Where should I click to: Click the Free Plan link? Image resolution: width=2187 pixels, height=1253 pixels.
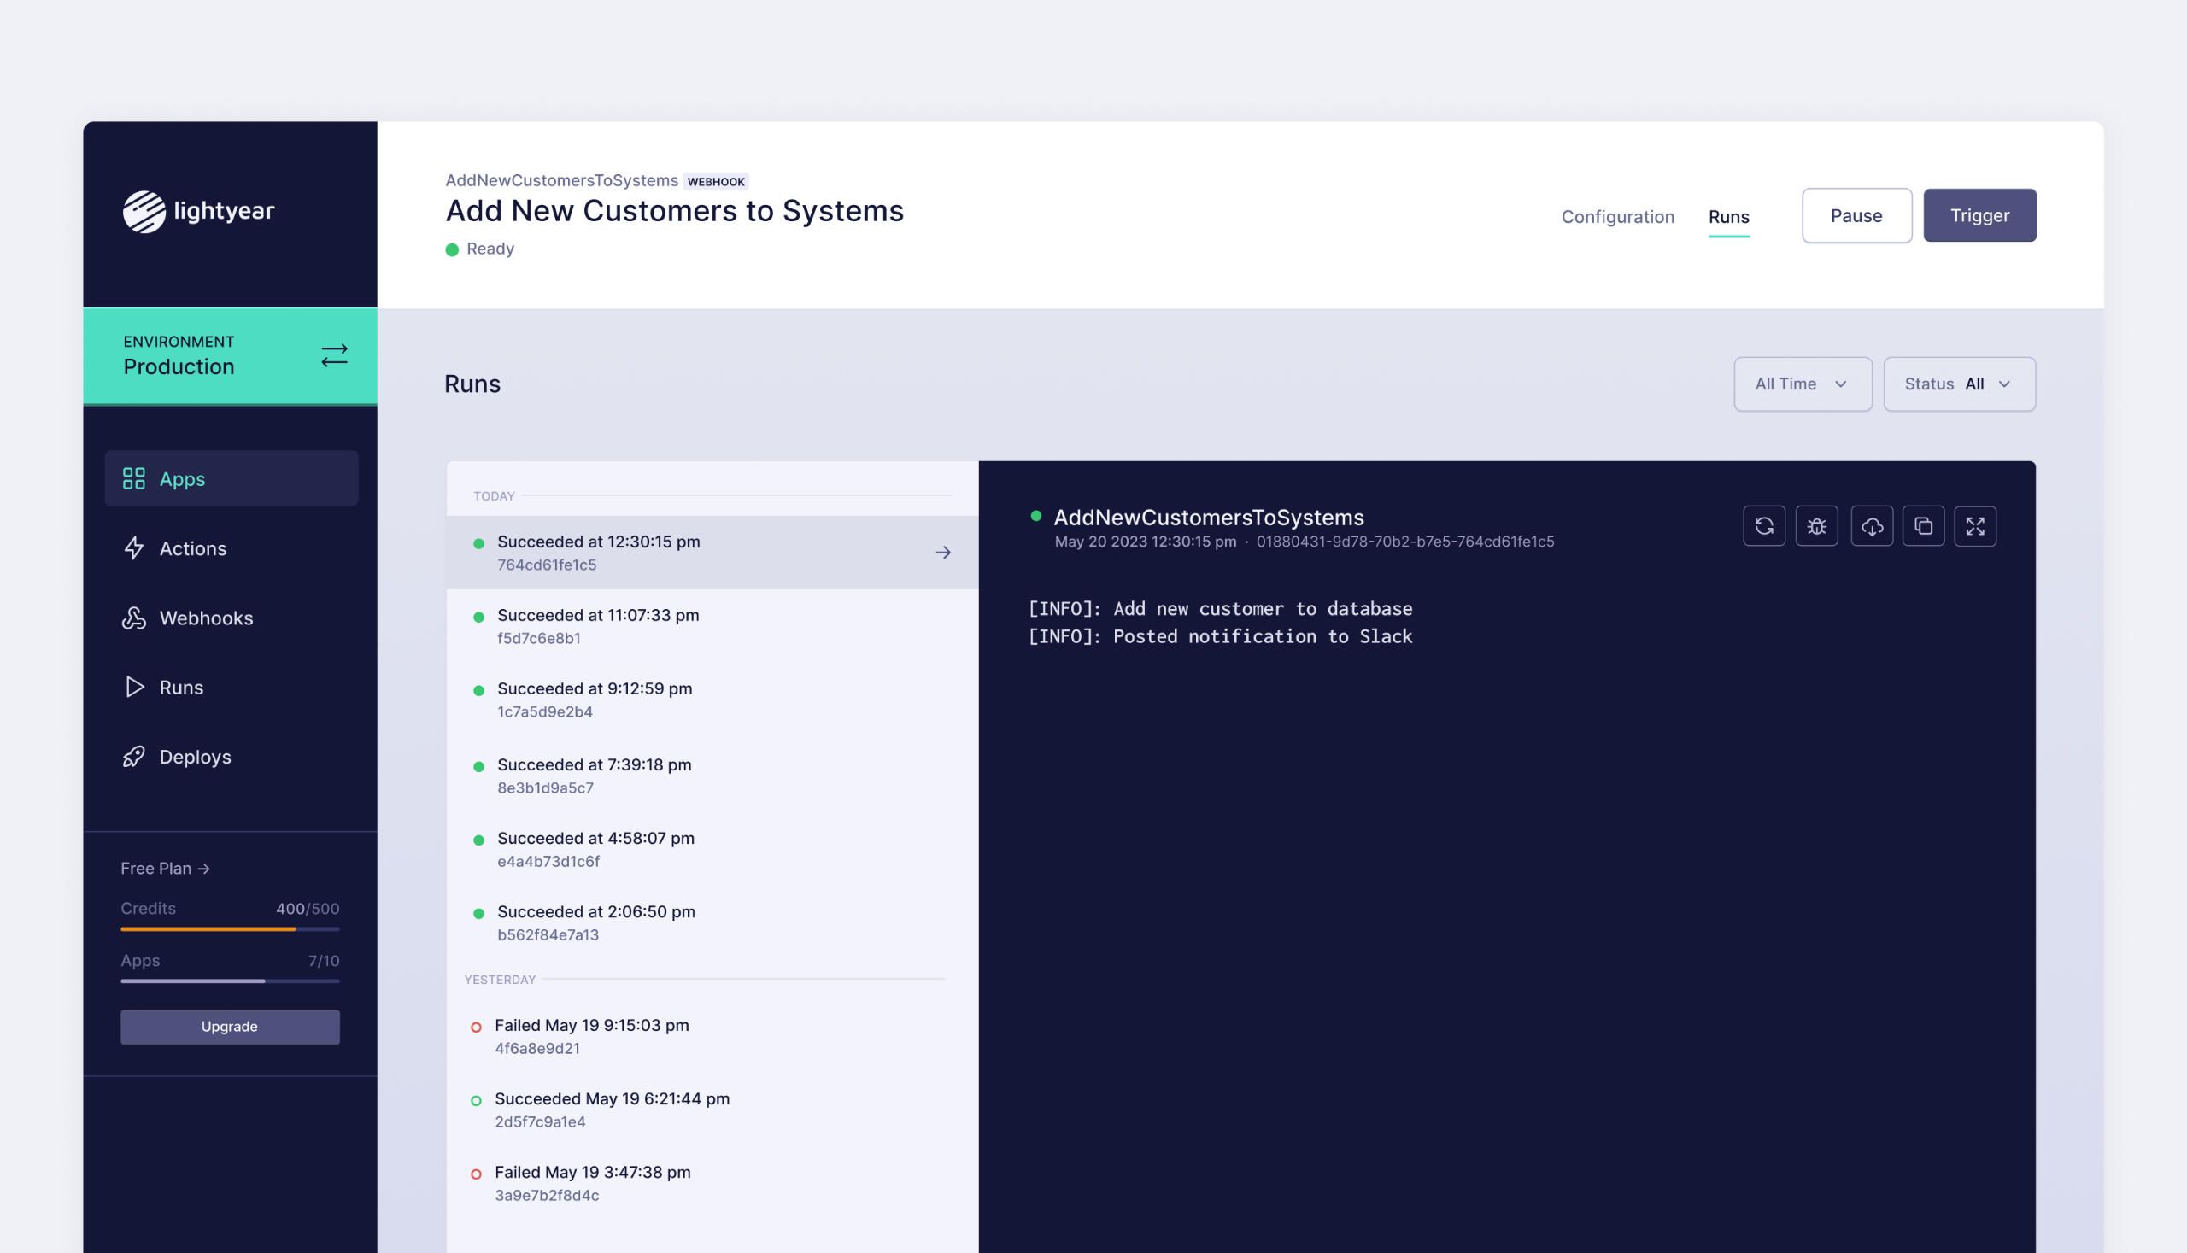click(x=165, y=869)
